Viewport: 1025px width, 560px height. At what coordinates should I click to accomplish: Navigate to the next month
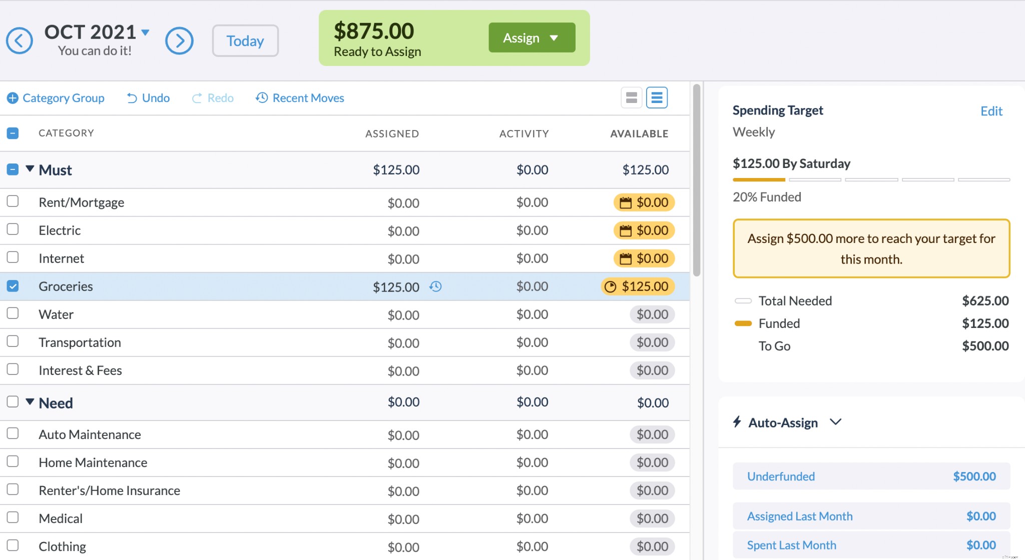tap(180, 40)
